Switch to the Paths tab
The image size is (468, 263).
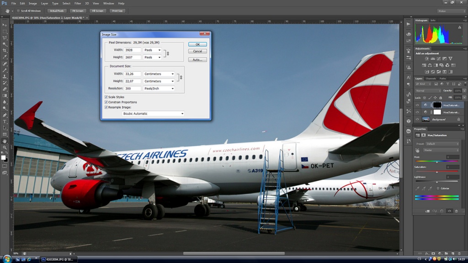(x=442, y=79)
